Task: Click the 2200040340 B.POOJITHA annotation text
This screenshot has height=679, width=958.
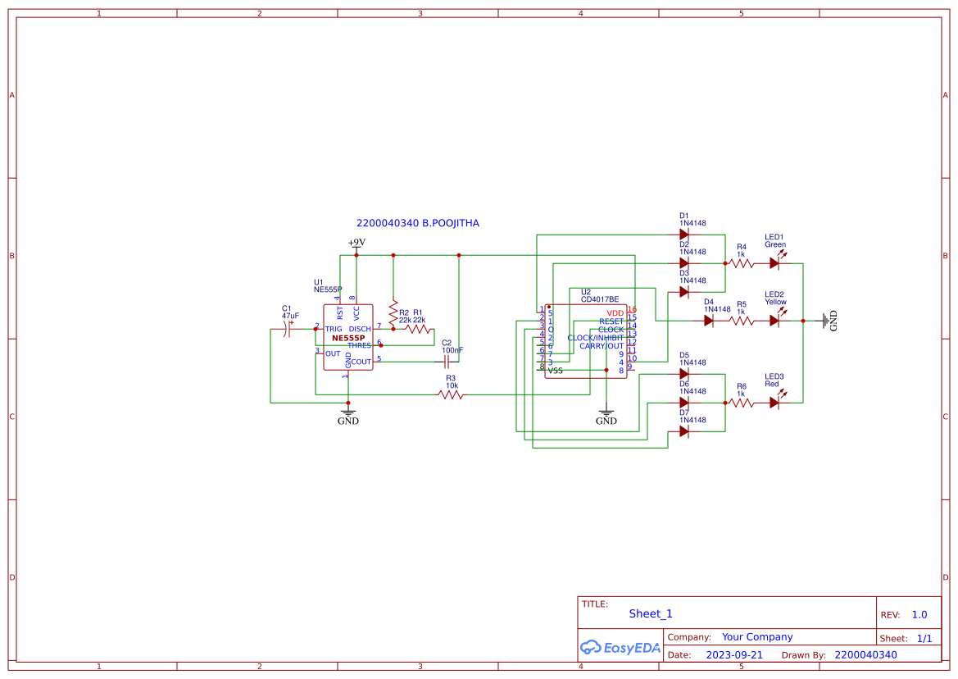Action: [x=418, y=222]
